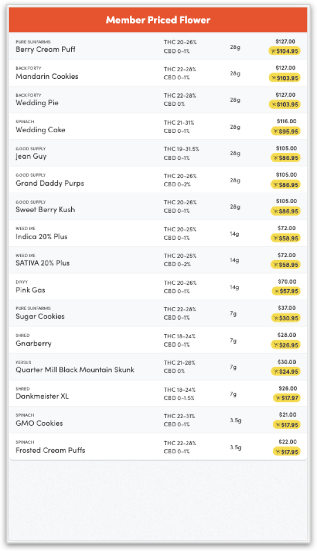Open the Berry Cream Puff product
Image resolution: width=317 pixels, height=551 pixels.
(x=158, y=46)
